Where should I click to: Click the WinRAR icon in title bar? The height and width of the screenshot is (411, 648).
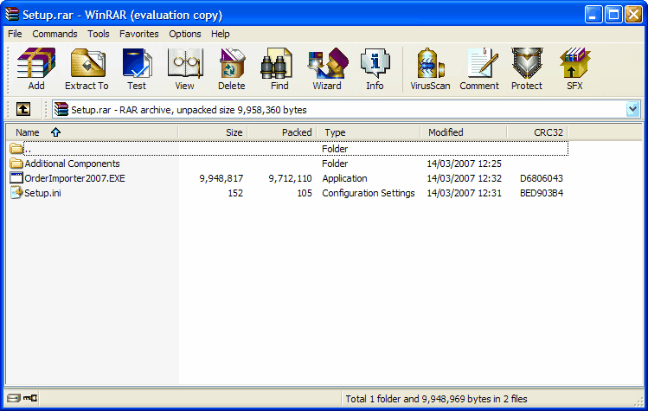(12, 15)
